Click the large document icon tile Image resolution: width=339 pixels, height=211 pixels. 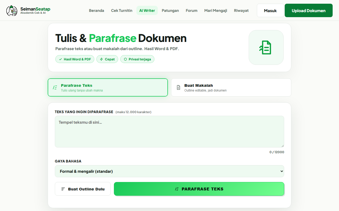(266, 47)
